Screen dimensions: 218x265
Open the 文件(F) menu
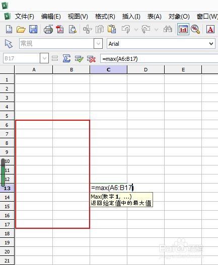[25, 17]
